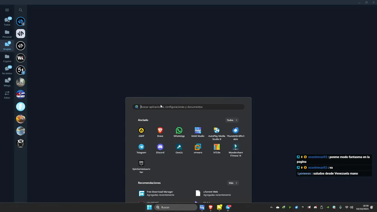
Task: Click the Discord tray icon
Action: tap(315, 207)
